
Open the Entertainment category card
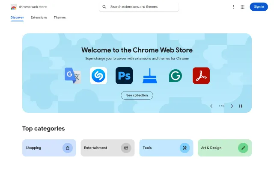click(107, 148)
